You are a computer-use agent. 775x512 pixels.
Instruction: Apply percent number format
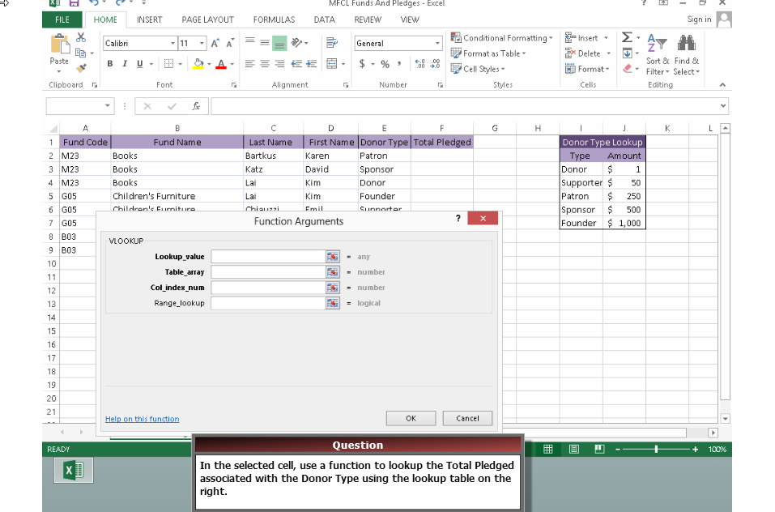click(385, 62)
